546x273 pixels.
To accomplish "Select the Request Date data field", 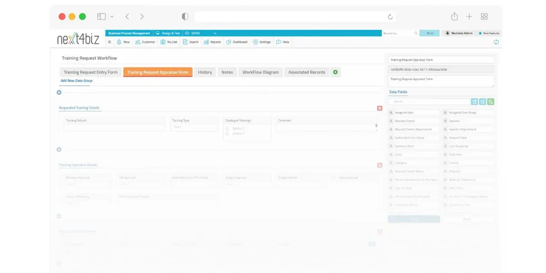I will tap(468, 138).
